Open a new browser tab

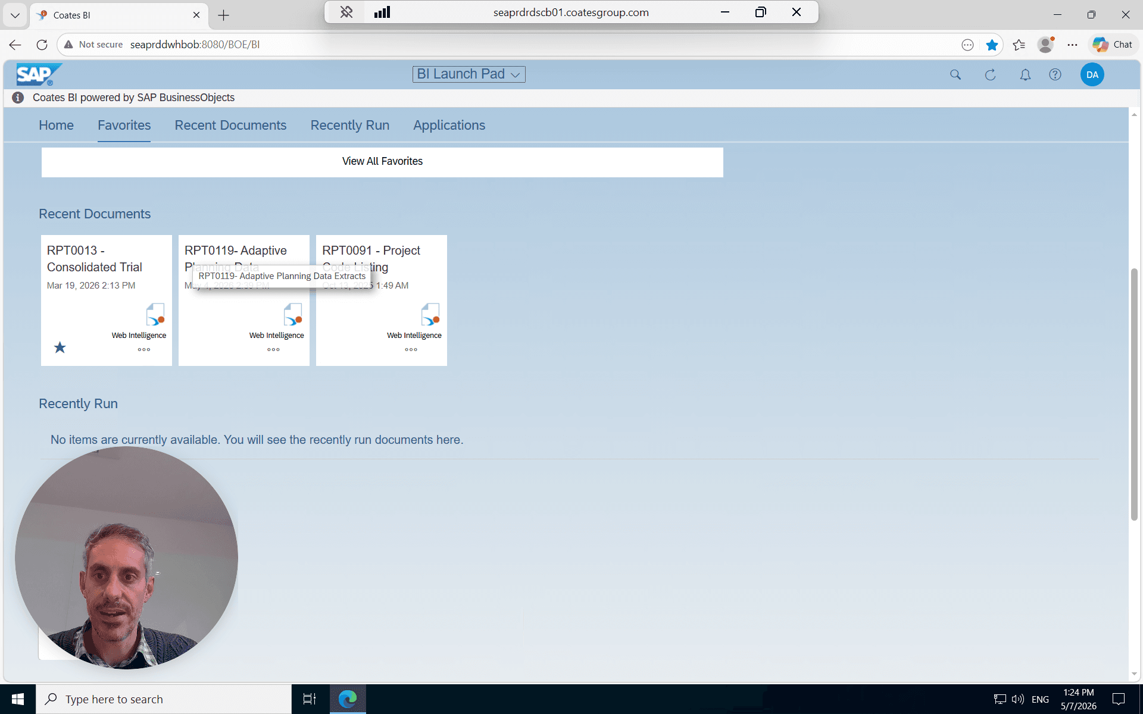224,15
